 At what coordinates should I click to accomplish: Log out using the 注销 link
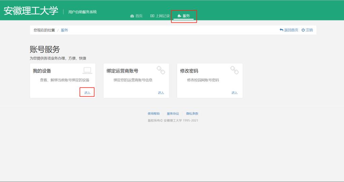tap(309, 30)
